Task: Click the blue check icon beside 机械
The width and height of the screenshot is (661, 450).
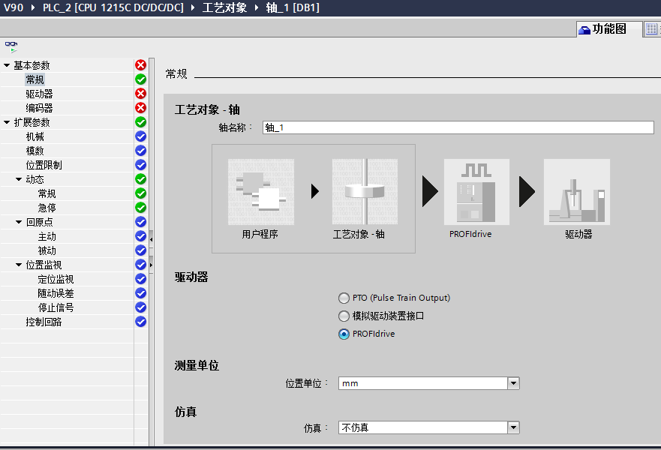Action: pos(141,136)
